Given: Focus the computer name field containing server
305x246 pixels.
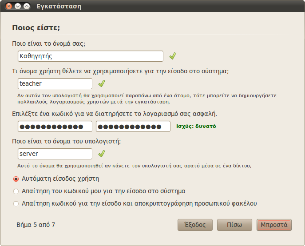Looking at the screenshot, I should pos(55,154).
